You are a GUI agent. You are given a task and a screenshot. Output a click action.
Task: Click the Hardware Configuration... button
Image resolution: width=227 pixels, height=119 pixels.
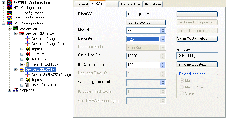tap(197, 22)
